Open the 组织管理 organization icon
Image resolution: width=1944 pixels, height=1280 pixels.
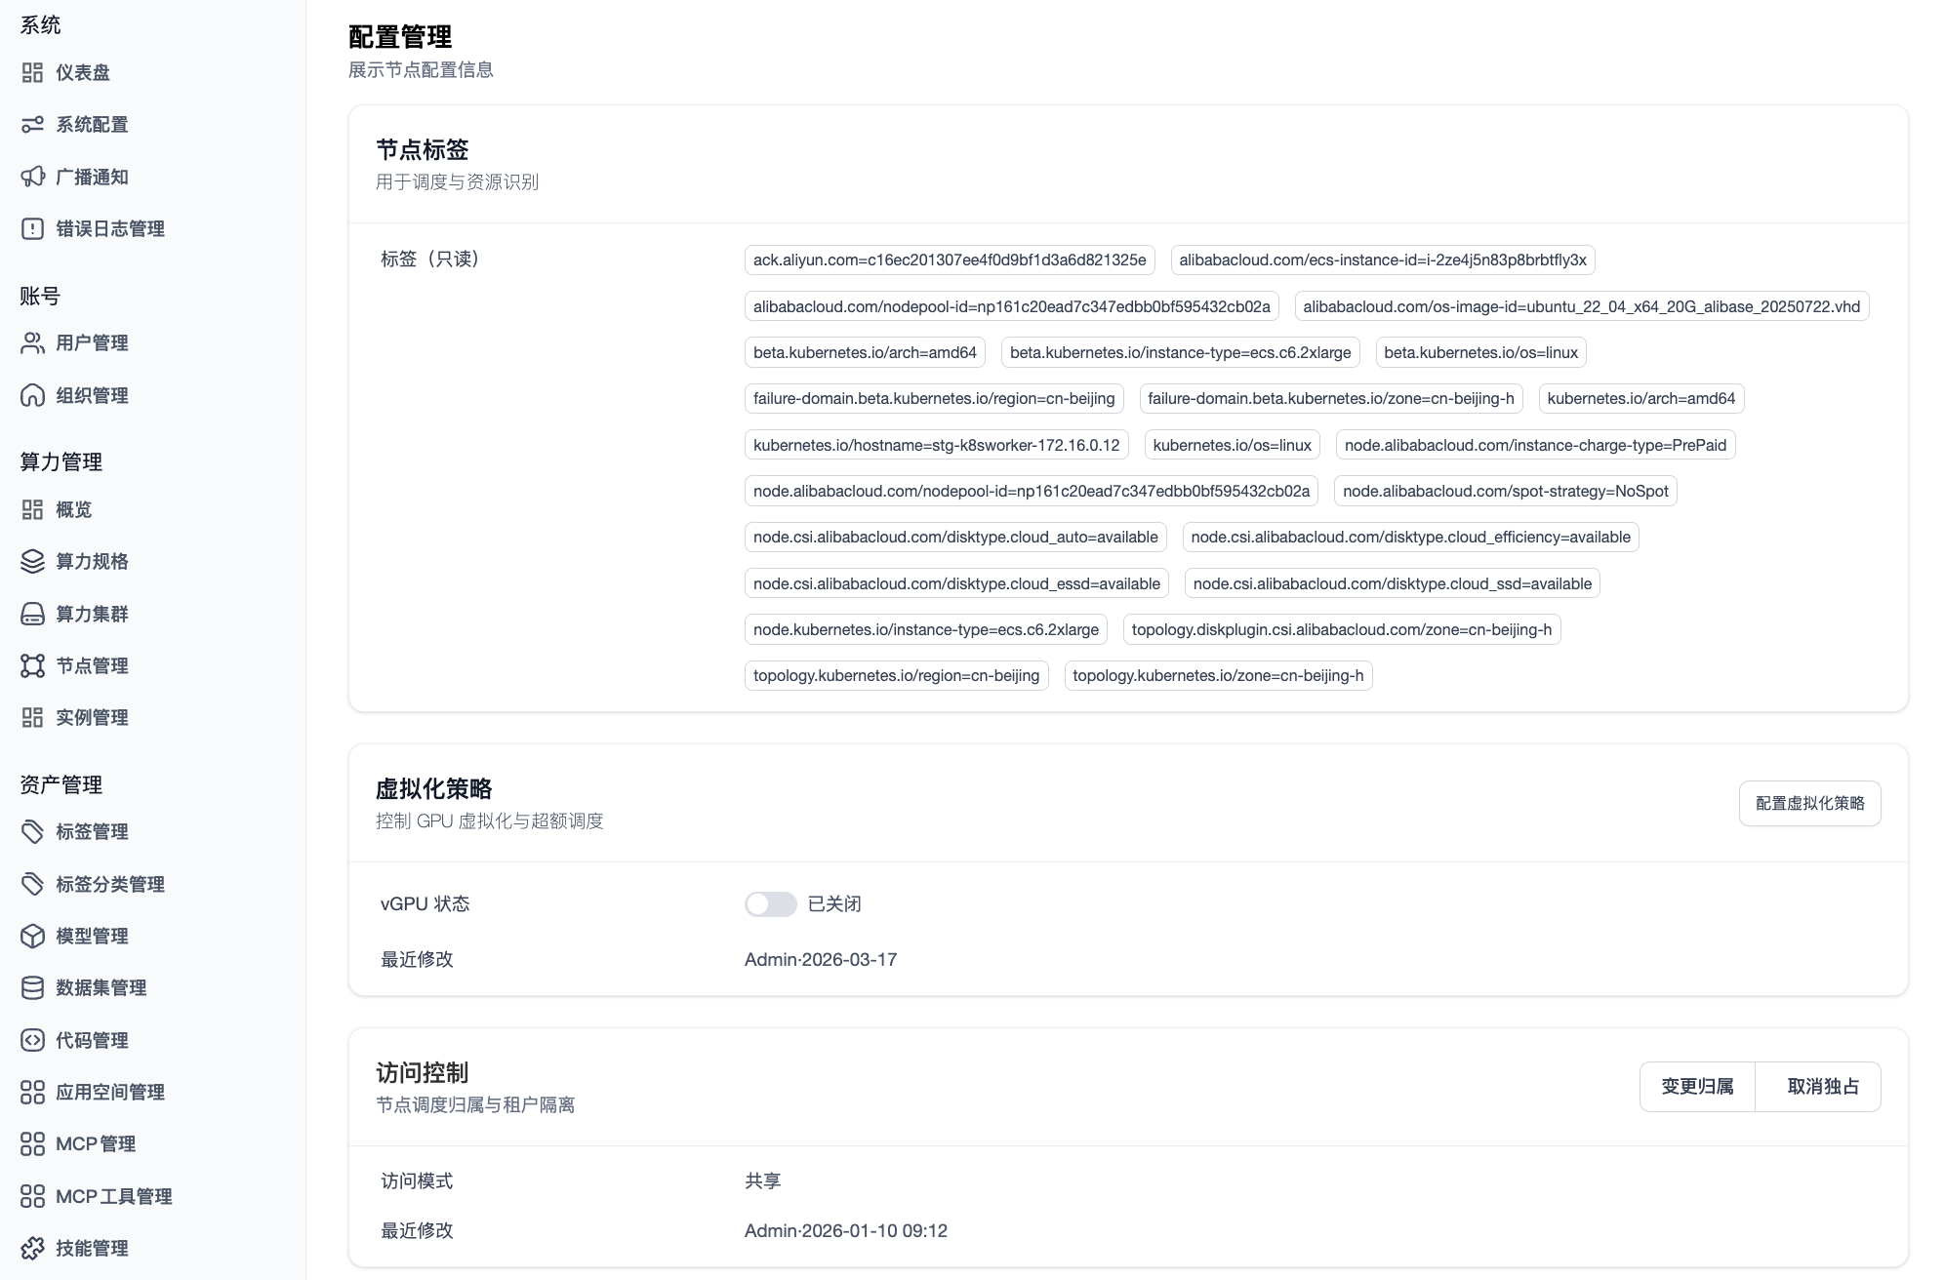[32, 396]
